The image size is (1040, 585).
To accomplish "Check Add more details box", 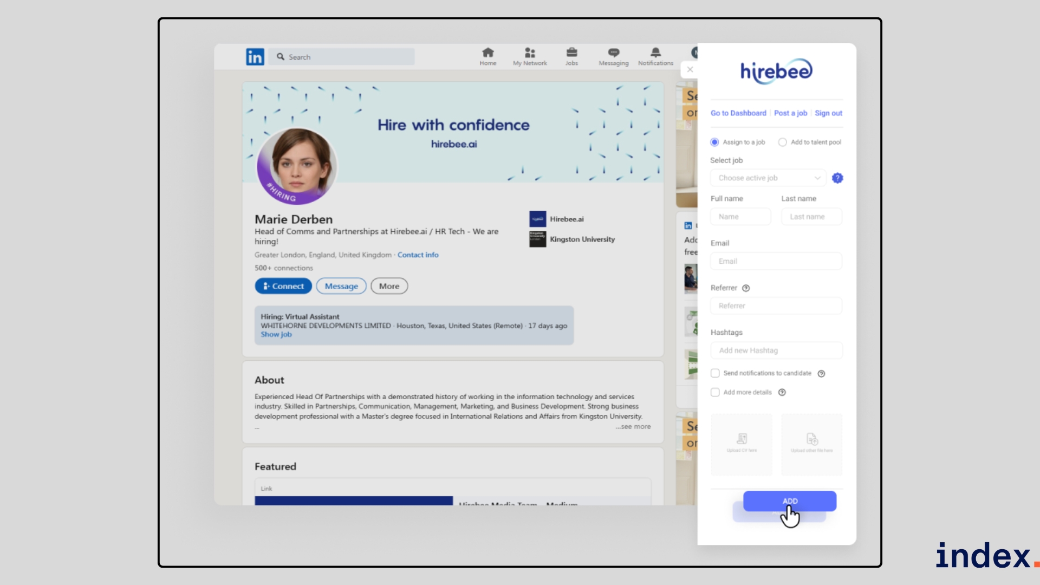I will (x=715, y=392).
